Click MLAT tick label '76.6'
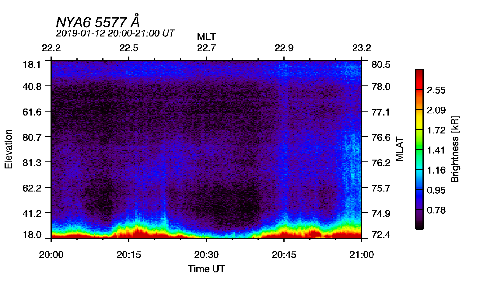This screenshot has width=487, height=304. pos(381,137)
